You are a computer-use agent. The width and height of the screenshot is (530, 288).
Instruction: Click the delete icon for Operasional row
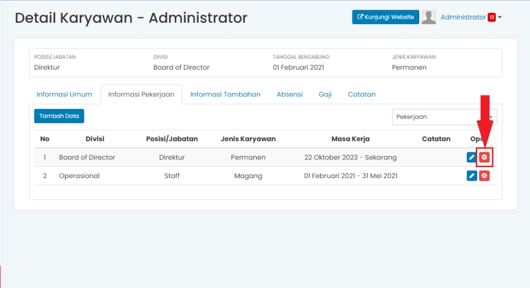[484, 176]
